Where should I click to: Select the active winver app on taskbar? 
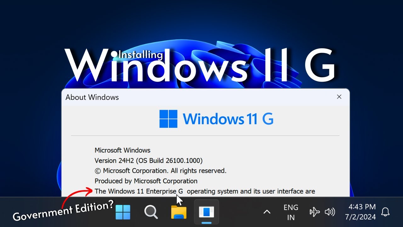pos(207,212)
